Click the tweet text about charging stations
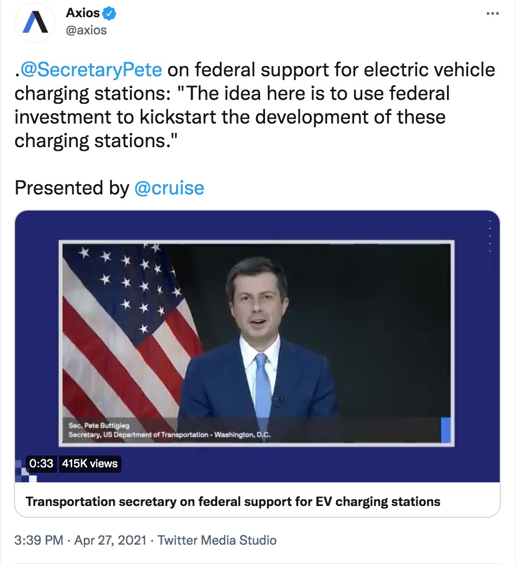The width and height of the screenshot is (518, 564). point(255,105)
